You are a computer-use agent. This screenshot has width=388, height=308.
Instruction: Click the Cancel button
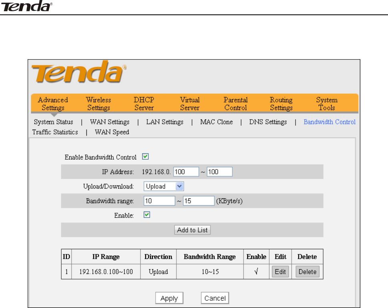215,298
